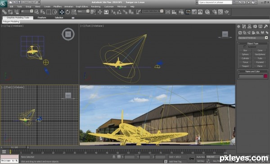270x164 pixels.
Task: Collapse the Object Type rollout
Action: [252, 44]
